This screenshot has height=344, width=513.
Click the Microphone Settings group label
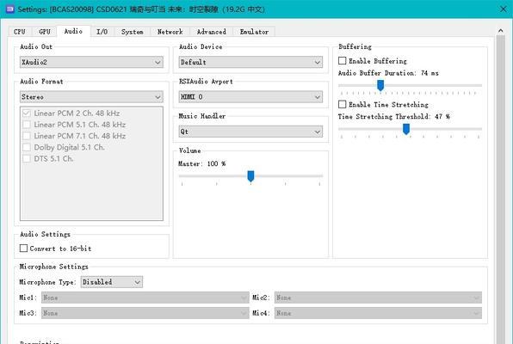coord(53,267)
